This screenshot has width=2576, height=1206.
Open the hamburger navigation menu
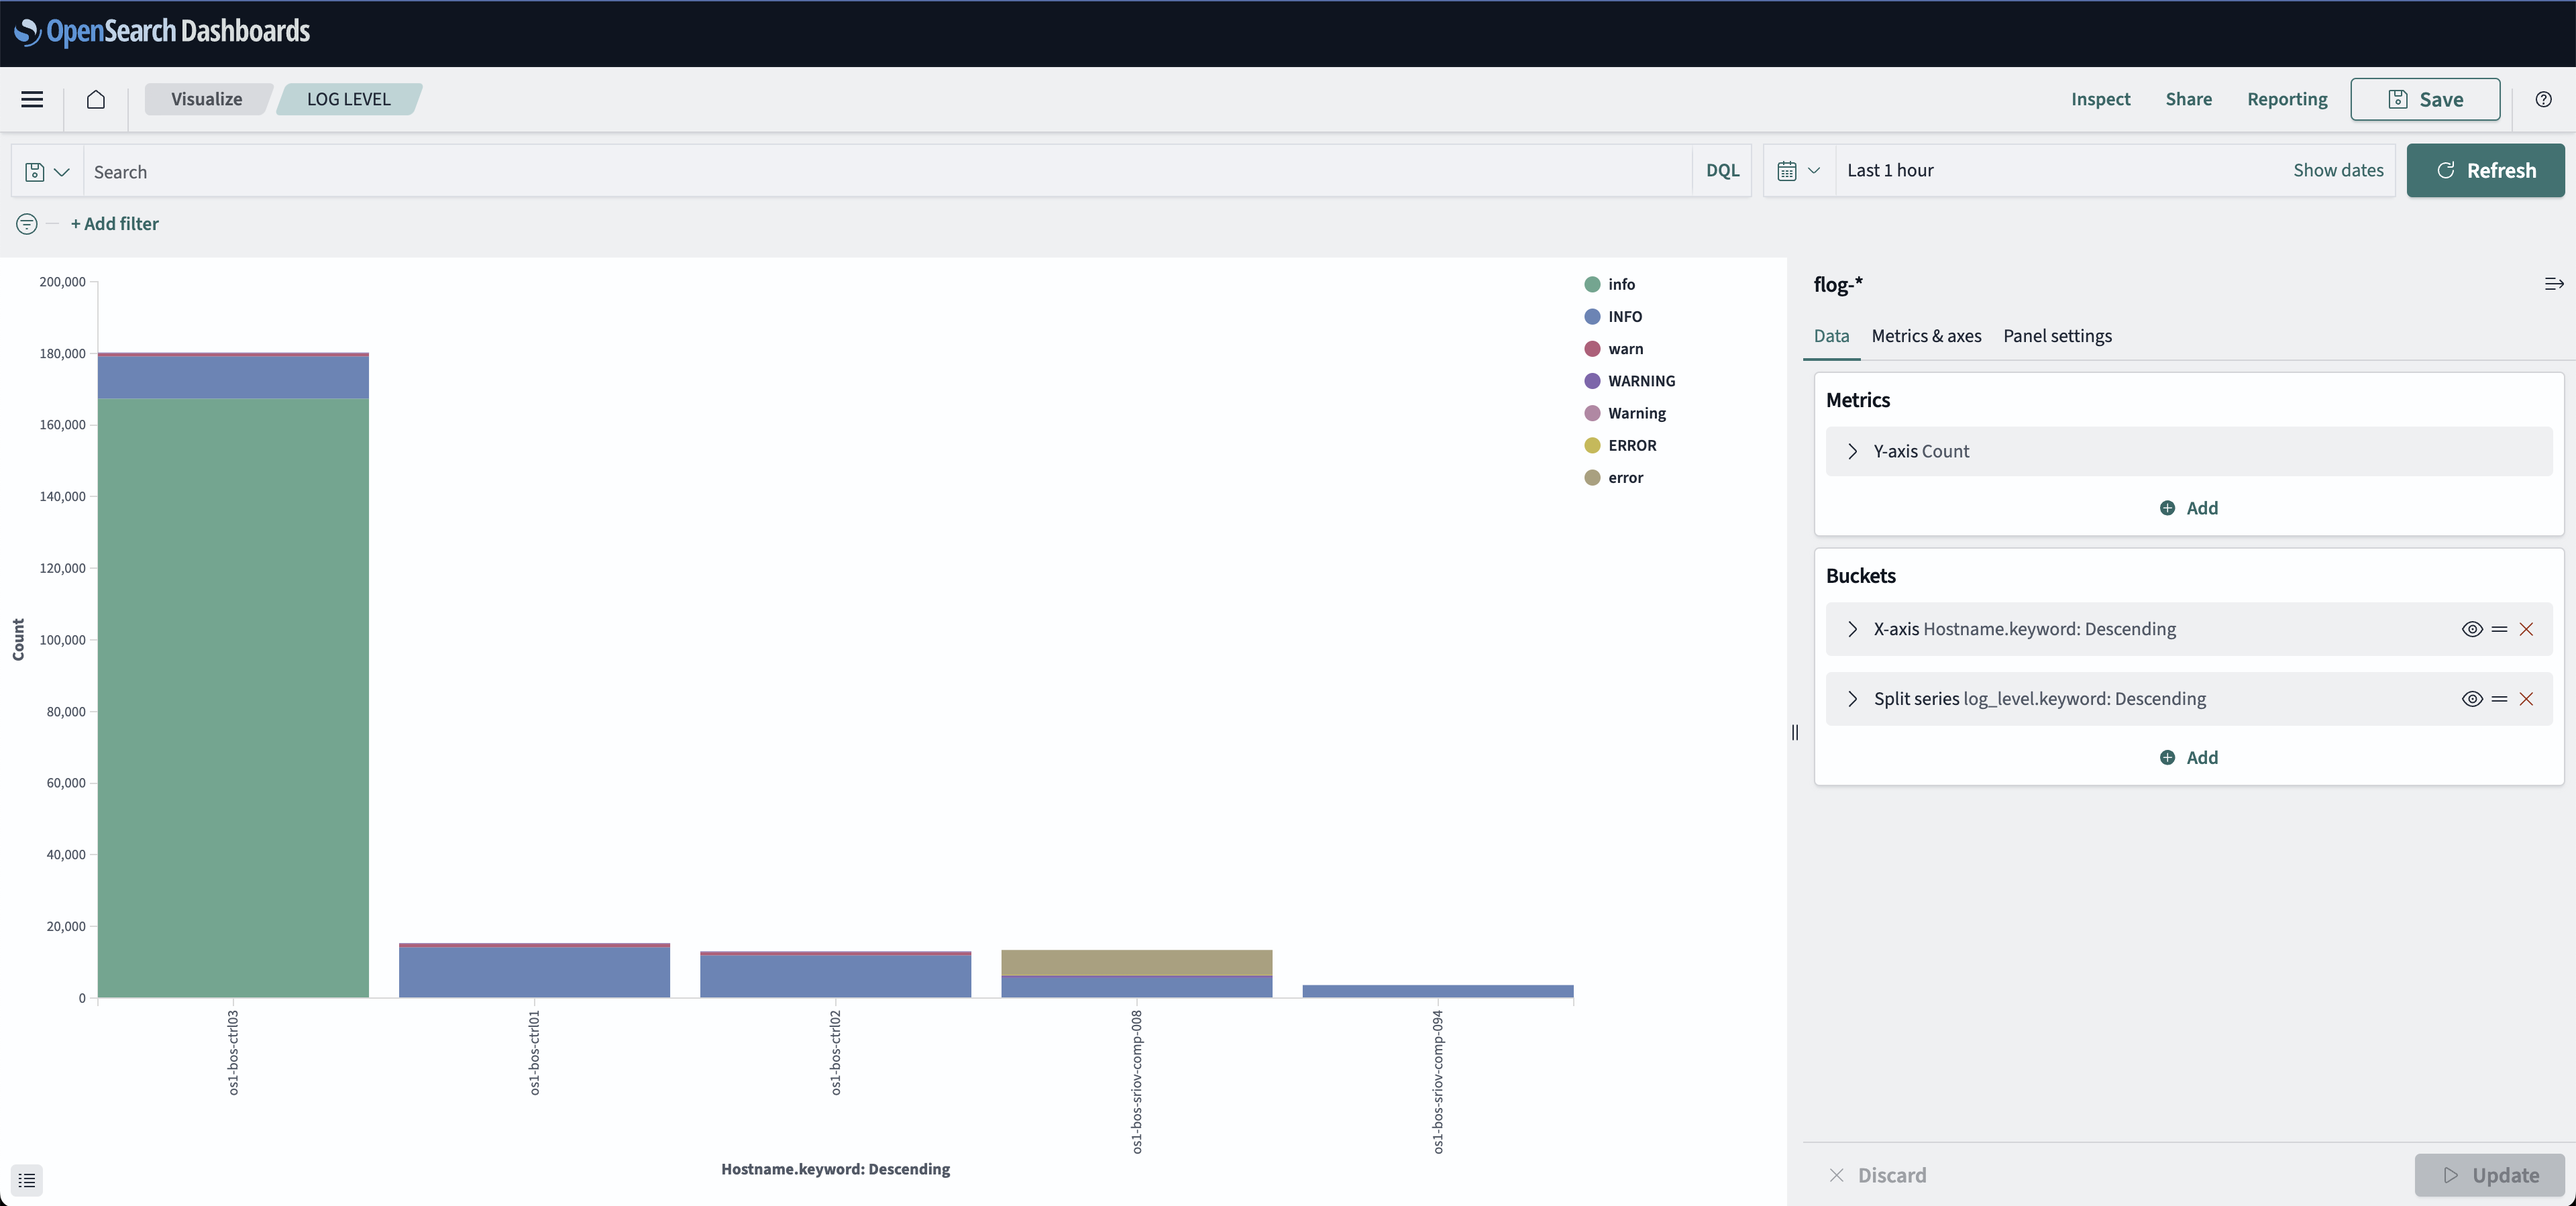pos(32,99)
